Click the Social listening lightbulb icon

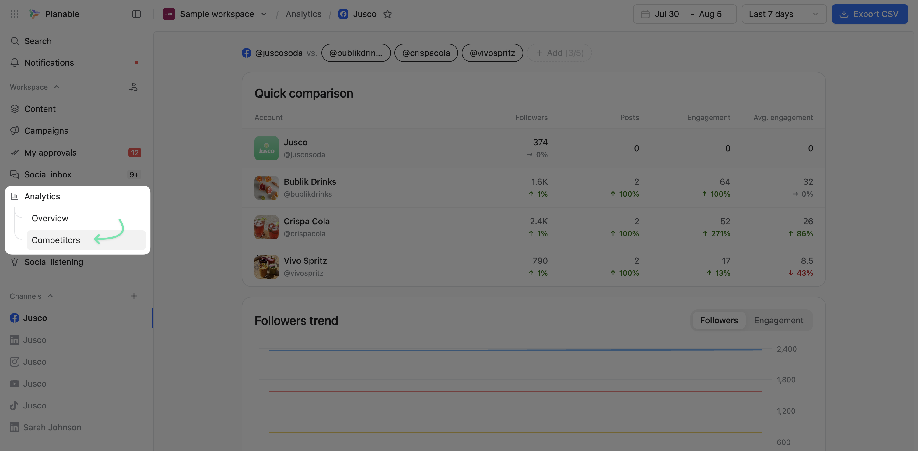point(15,262)
